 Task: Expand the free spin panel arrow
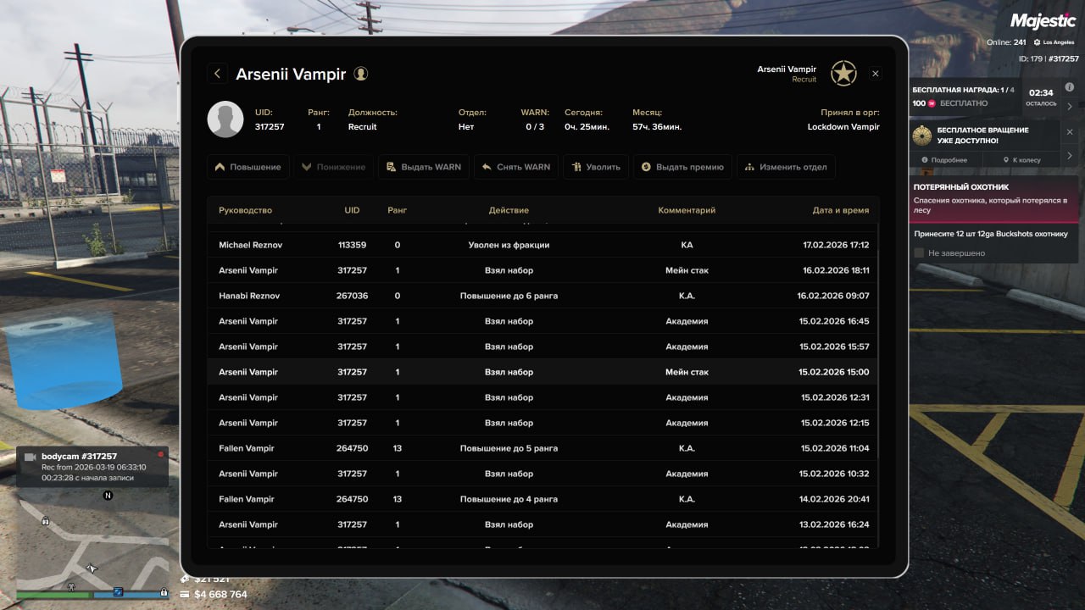point(1070,155)
